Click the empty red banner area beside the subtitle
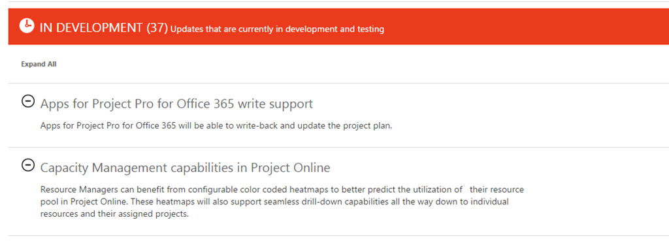This screenshot has height=241, width=669. [525, 26]
